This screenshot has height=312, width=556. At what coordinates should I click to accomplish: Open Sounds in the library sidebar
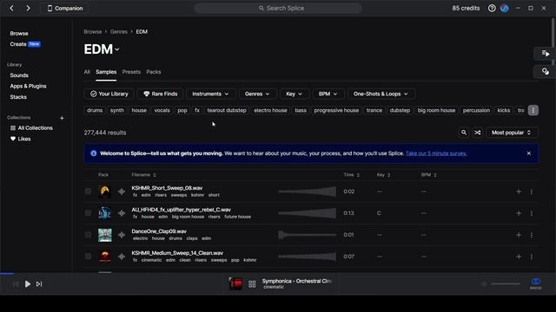(x=19, y=75)
